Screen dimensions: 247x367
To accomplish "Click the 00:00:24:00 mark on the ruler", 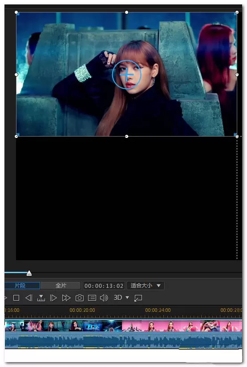I will coord(158,310).
